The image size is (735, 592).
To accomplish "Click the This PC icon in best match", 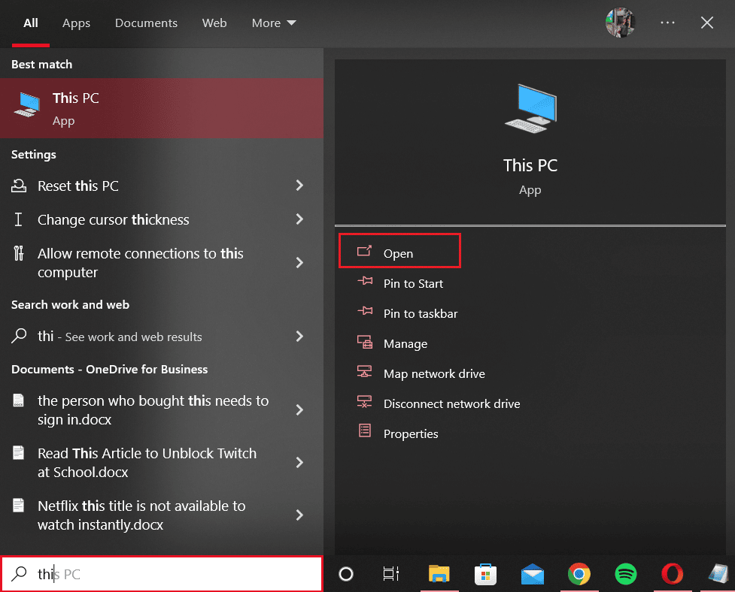I will click(x=27, y=104).
